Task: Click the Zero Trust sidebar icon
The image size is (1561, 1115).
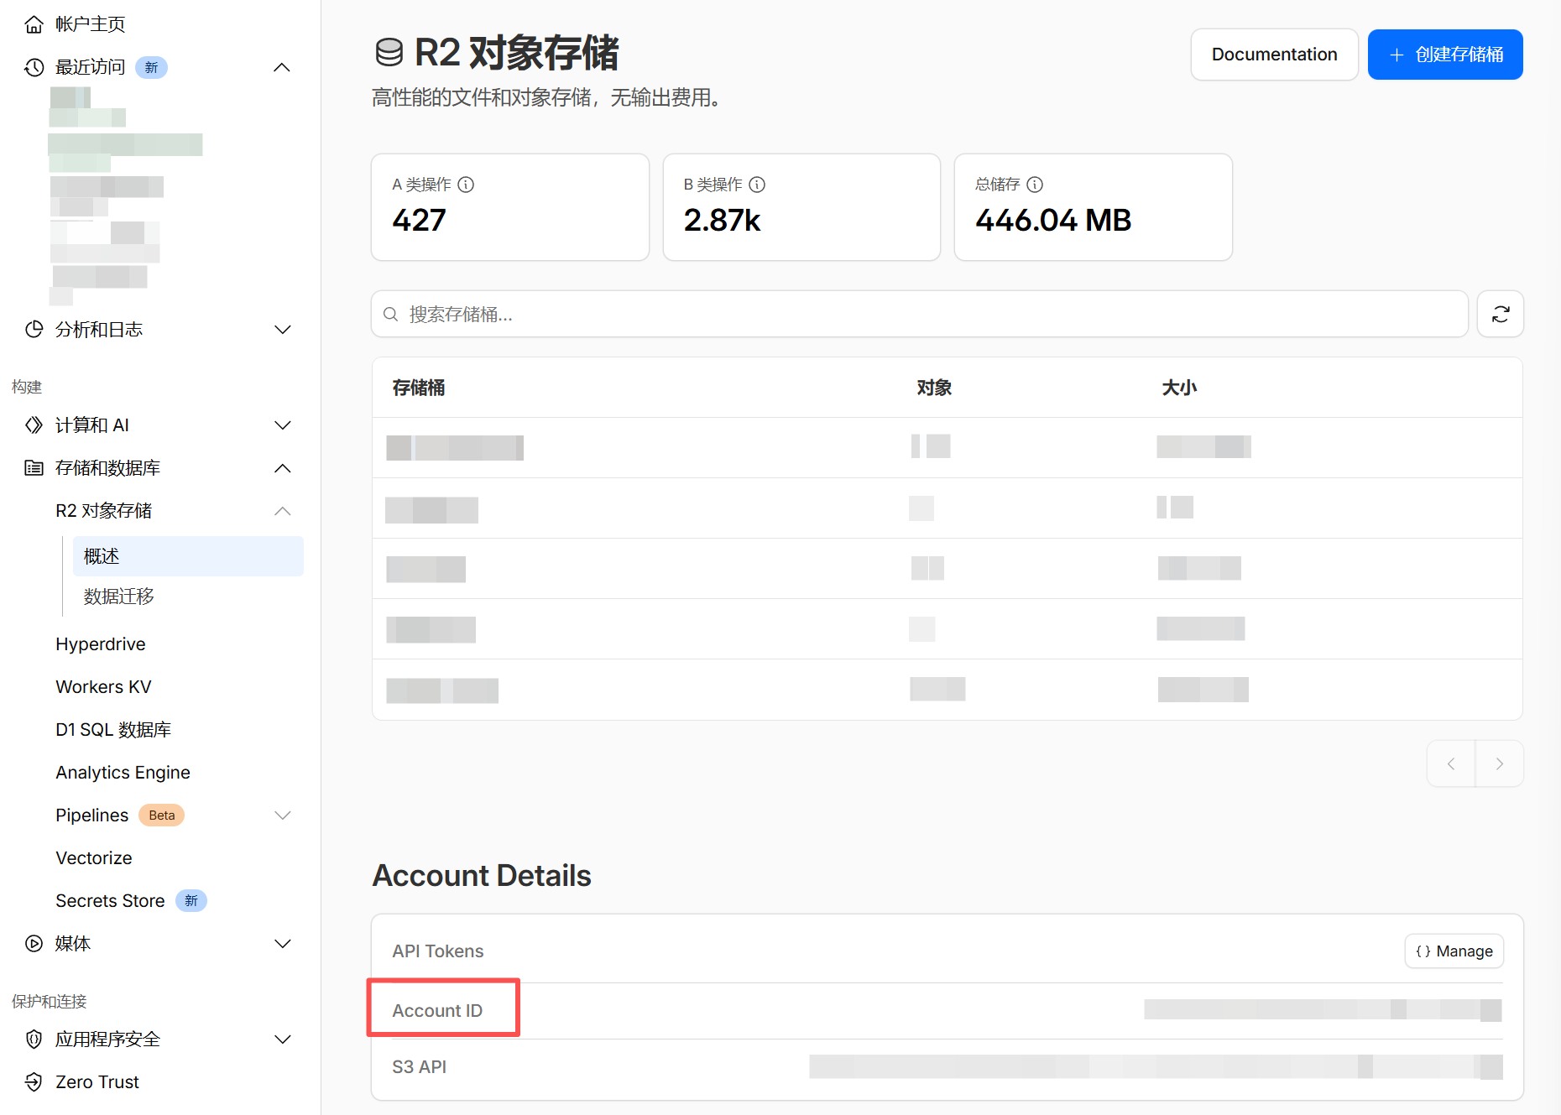Action: (x=34, y=1081)
